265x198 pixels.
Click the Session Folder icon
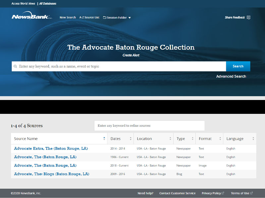coord(105,17)
